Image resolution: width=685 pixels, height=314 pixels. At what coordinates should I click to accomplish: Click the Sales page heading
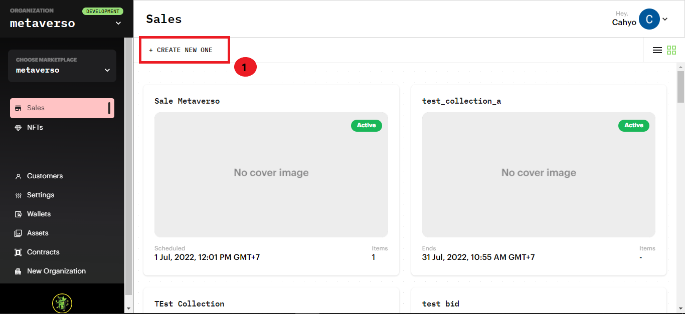click(164, 19)
